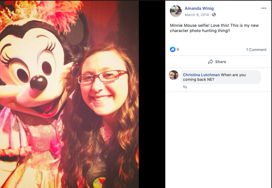The width and height of the screenshot is (272, 188).
Task: Click the Share button label
Action: [x=221, y=62]
